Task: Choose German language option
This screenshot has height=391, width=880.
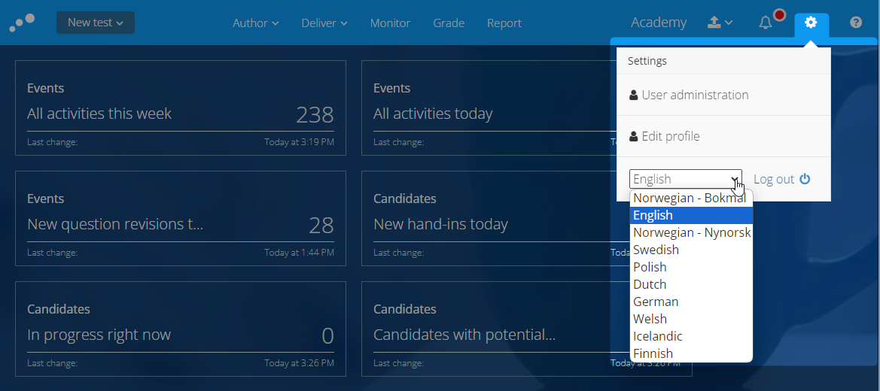Action: [691, 302]
